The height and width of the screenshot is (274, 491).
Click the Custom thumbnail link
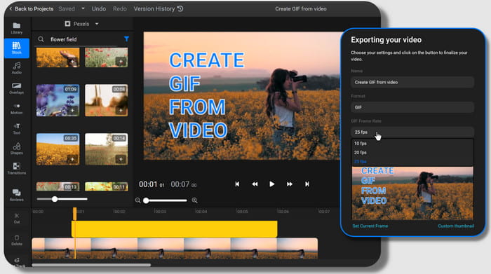point(456,226)
